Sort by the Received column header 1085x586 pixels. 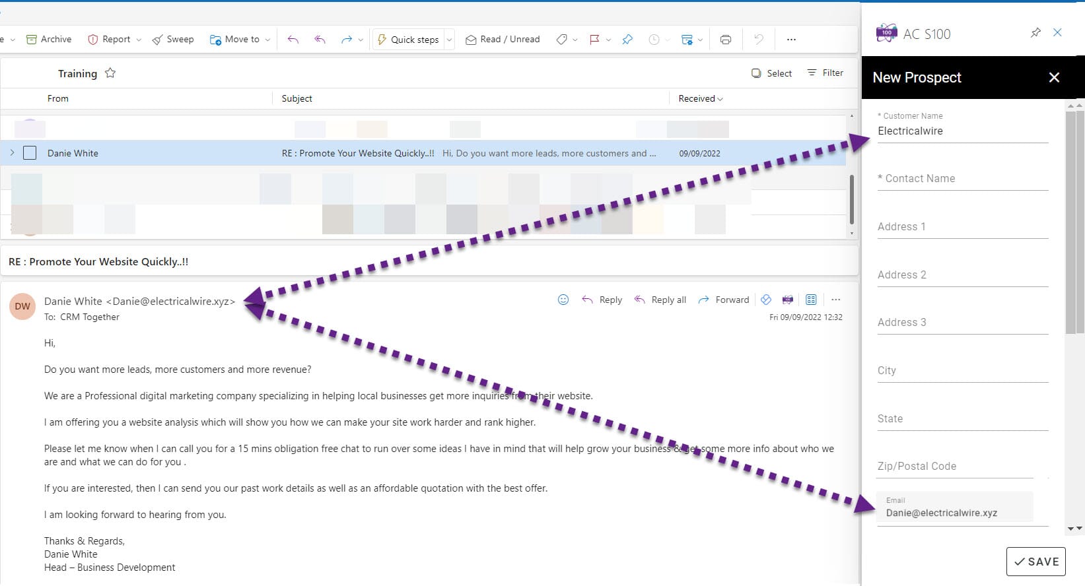(x=700, y=98)
